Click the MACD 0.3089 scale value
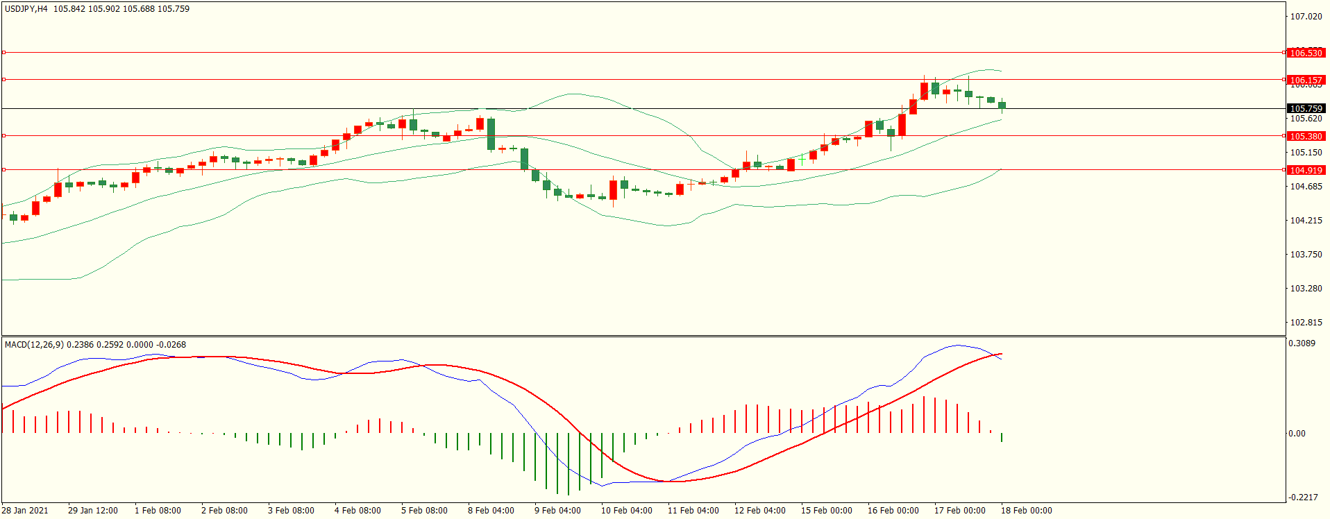This screenshot has width=1330, height=519. 1302,343
